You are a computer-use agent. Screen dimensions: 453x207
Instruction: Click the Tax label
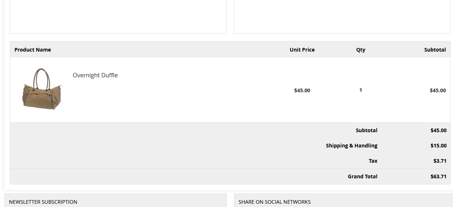click(x=373, y=161)
